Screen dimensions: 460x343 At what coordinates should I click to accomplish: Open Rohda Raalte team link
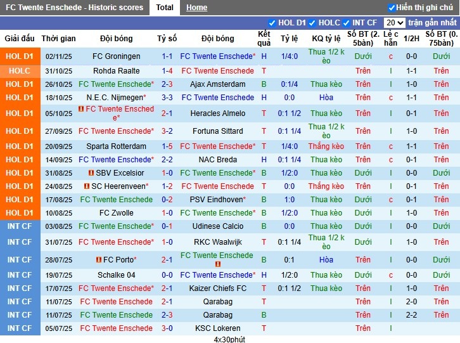(116, 71)
